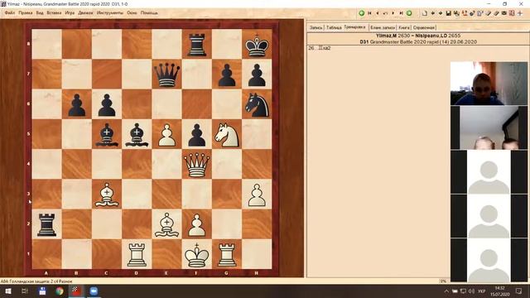Screen dimensions: 530x298
Task: Click the new blank page toolbar icon
Action: coord(425,13)
